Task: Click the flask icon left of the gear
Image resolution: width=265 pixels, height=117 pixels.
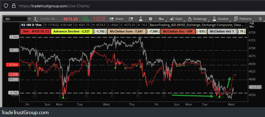Action: tap(141, 19)
